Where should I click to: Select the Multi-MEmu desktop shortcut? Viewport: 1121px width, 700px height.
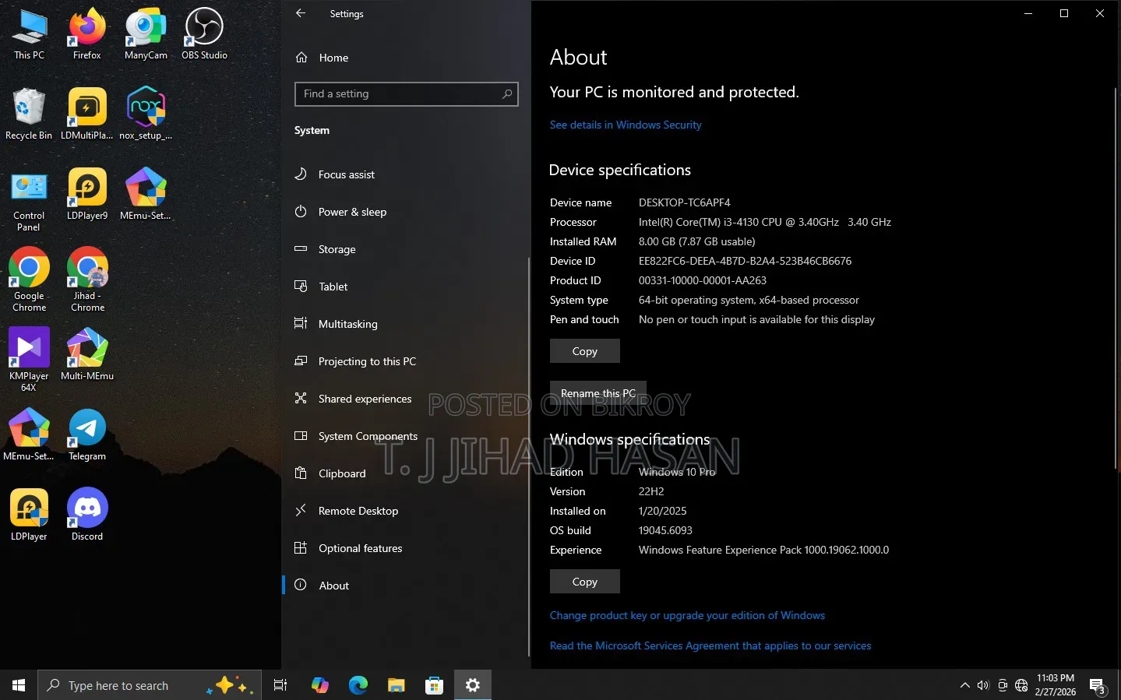87,354
